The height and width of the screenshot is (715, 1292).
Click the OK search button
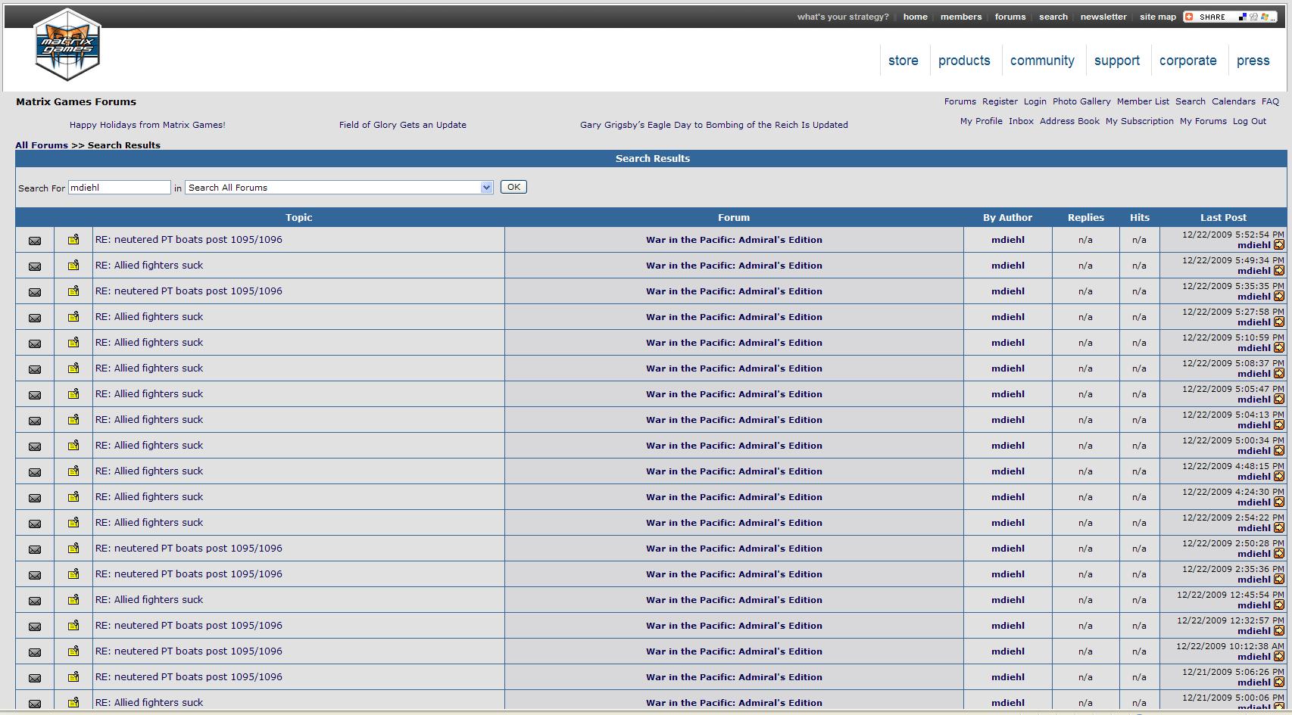tap(513, 187)
